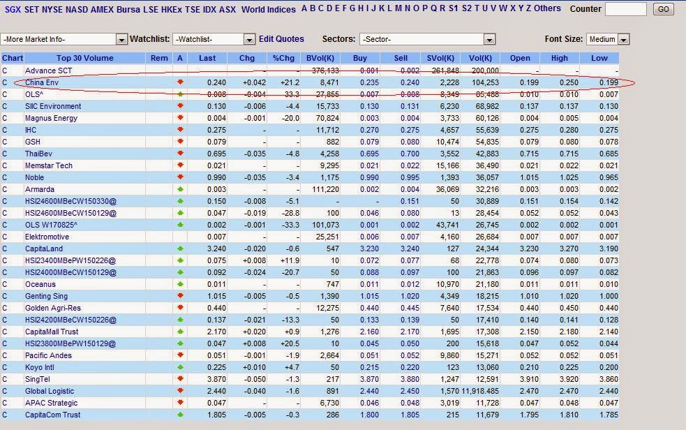
Task: Sort by Last column header
Action: 207,58
